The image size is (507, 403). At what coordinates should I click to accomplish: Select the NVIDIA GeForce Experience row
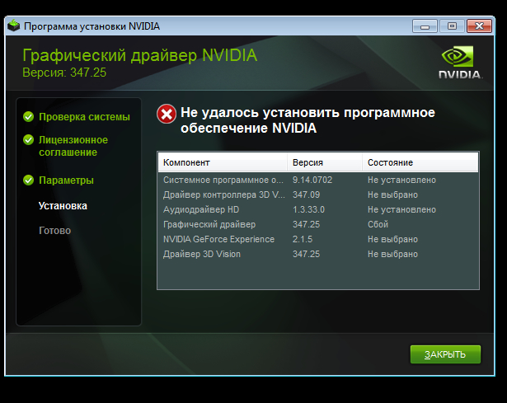tap(318, 239)
